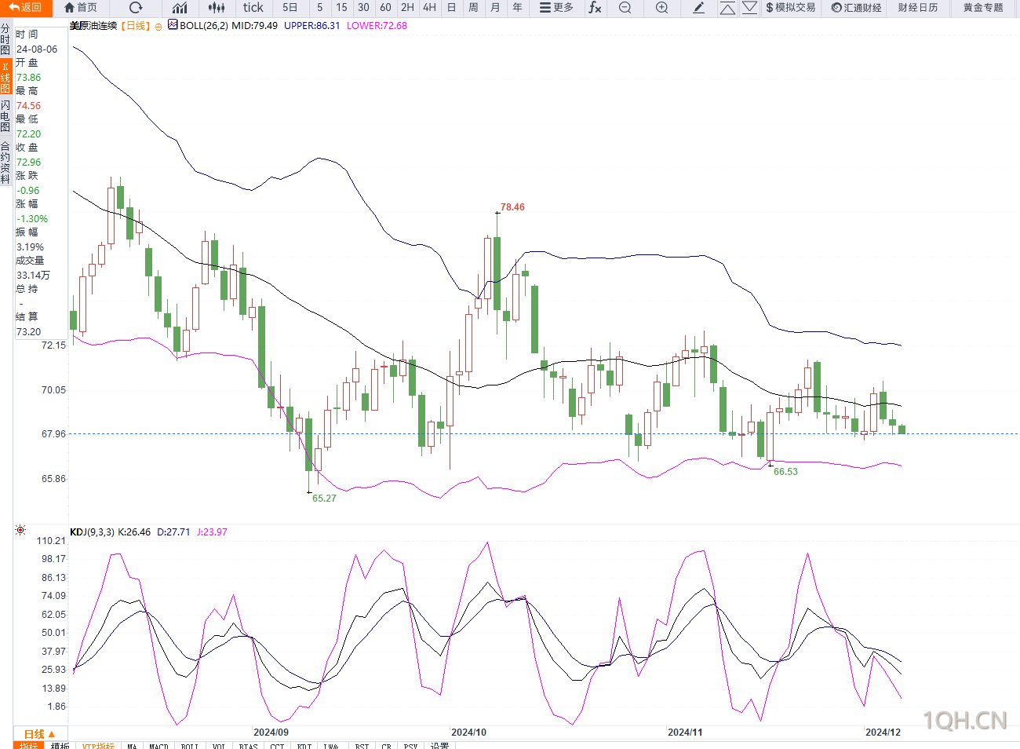Image resolution: width=1020 pixels, height=749 pixels.
Task: Toggle the KDJ panel sun settings icon
Action: pyautogui.click(x=20, y=531)
